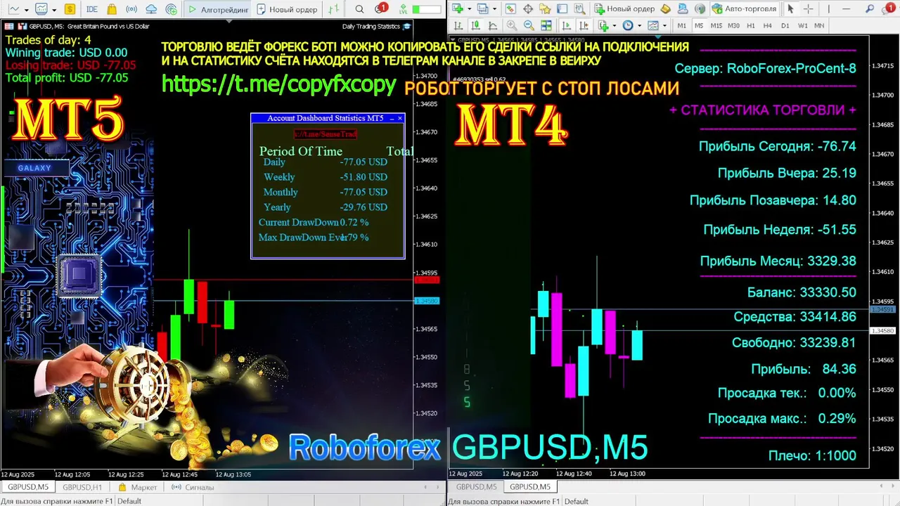Select the MT4 horizontal line tool

(x=846, y=9)
